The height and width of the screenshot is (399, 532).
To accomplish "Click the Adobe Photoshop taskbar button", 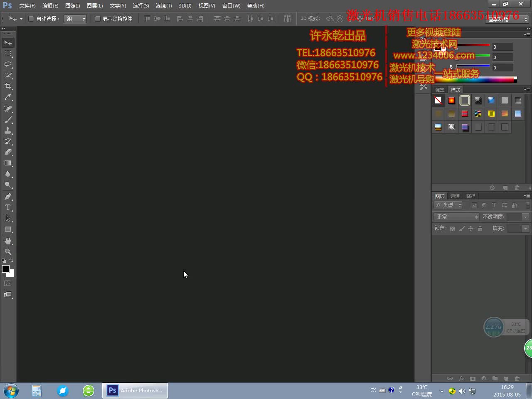I will (135, 391).
